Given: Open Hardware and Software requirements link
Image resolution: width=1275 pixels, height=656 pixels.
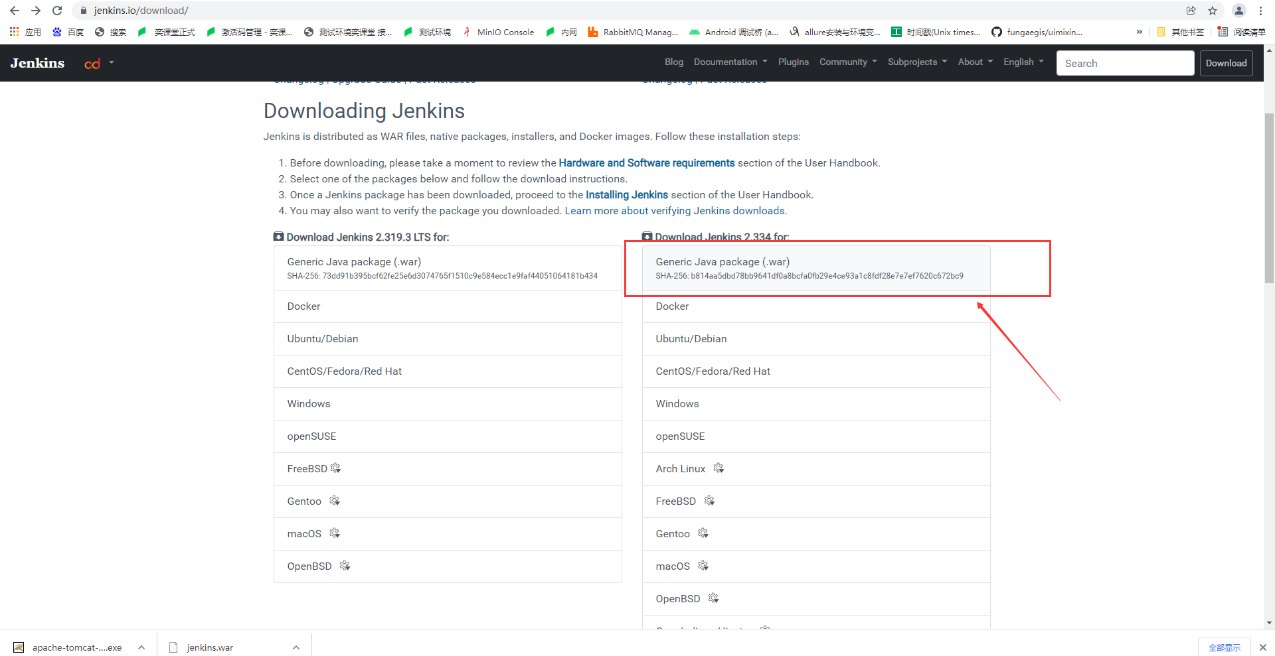Looking at the screenshot, I should click(647, 163).
